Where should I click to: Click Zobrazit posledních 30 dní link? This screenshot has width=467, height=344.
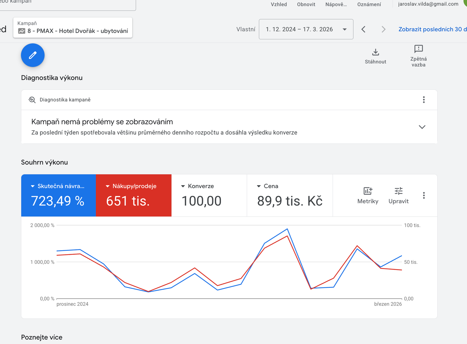coord(432,29)
